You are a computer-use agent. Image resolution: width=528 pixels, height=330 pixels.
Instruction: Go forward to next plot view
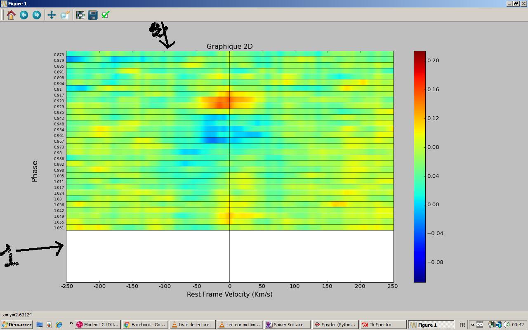[37, 15]
